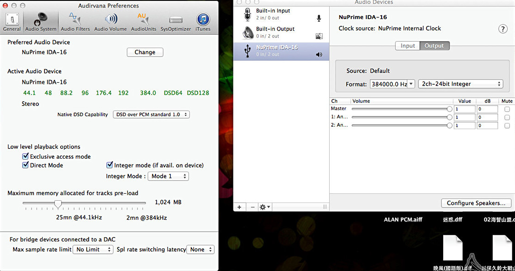
Task: Toggle Integer mode checkbox
Action: pos(110,165)
